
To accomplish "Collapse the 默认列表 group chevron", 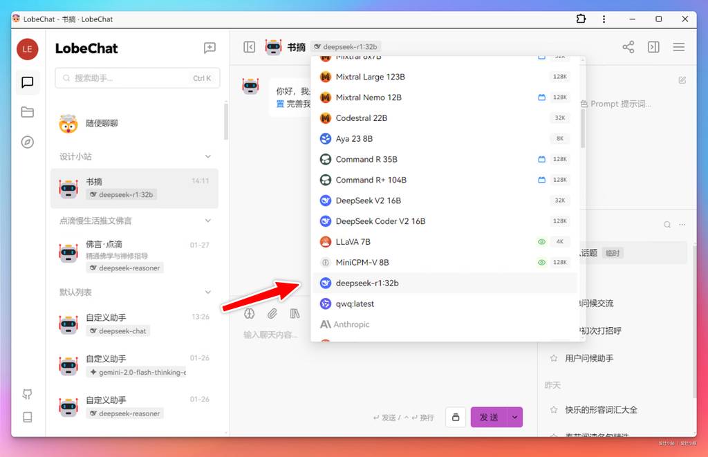I will (208, 292).
